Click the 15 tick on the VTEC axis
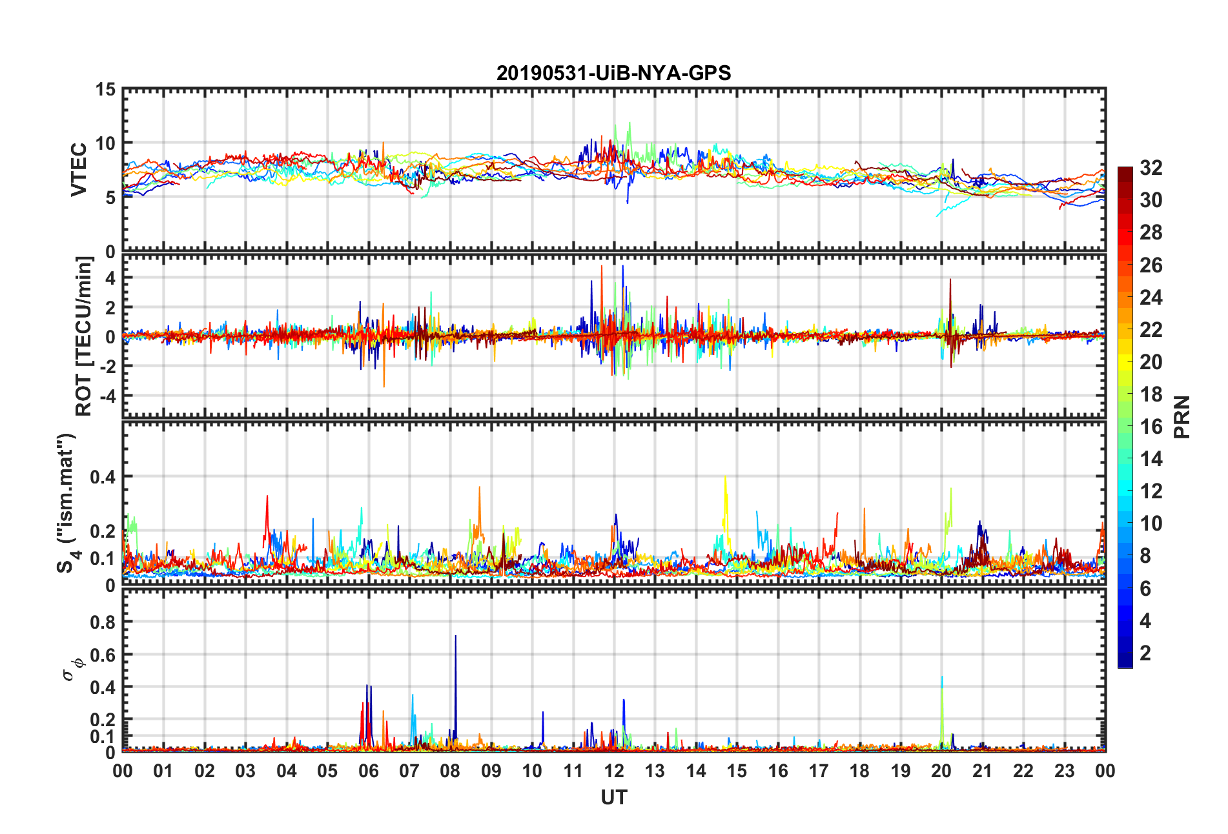The image size is (1228, 834). click(x=105, y=90)
